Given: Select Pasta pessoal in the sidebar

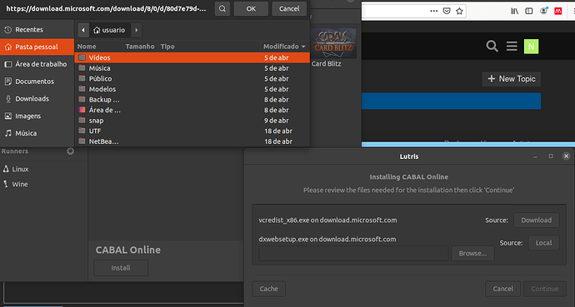Looking at the screenshot, I should pos(37,47).
